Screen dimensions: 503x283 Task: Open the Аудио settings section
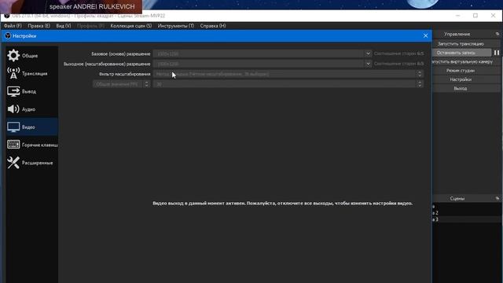[x=31, y=109]
